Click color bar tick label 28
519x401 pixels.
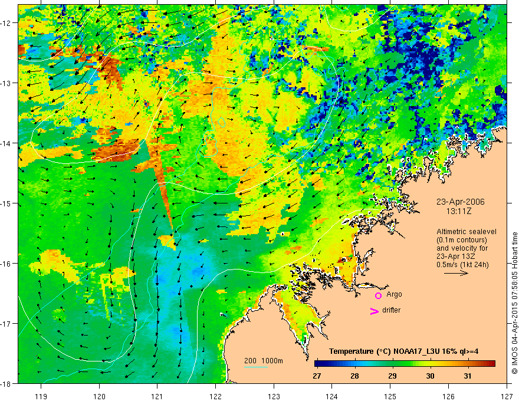[x=355, y=376]
